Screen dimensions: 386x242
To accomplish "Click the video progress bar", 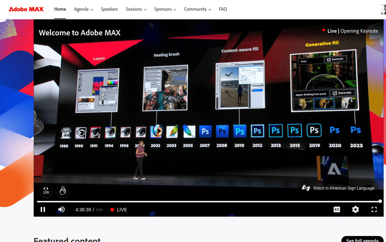I will tap(208, 202).
